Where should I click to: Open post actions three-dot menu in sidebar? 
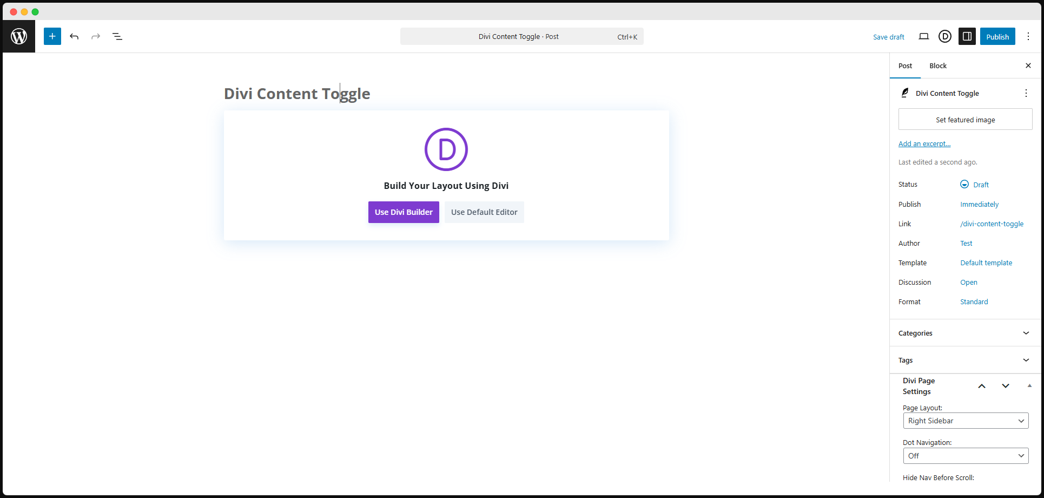(1026, 93)
